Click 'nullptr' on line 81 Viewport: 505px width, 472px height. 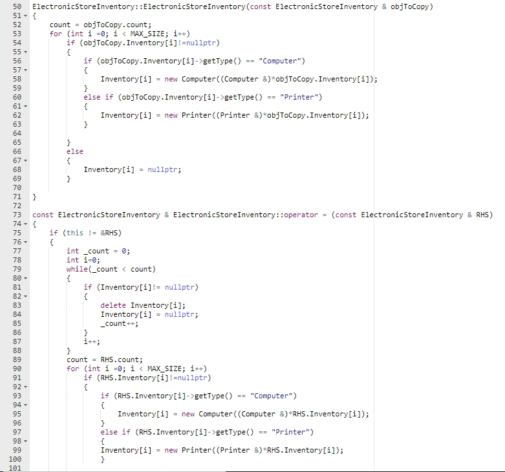point(179,287)
